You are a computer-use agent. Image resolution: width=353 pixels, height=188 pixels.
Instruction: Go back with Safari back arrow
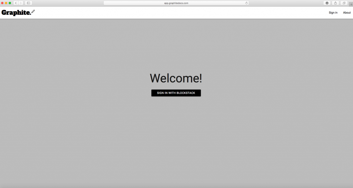16,3
